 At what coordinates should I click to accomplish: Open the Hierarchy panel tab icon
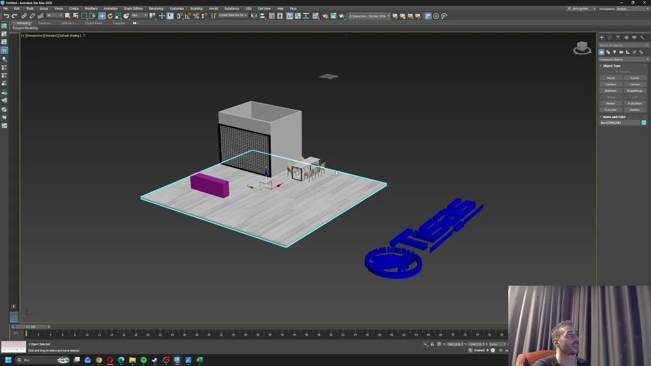click(x=618, y=37)
